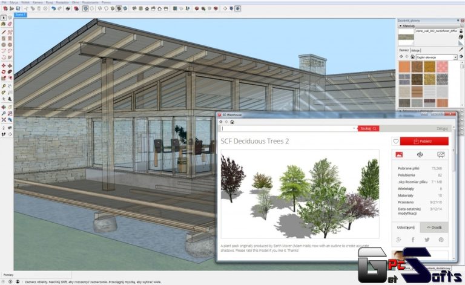Open a file with the folder icon
Screen dimensions: 465x285
(12, 8)
